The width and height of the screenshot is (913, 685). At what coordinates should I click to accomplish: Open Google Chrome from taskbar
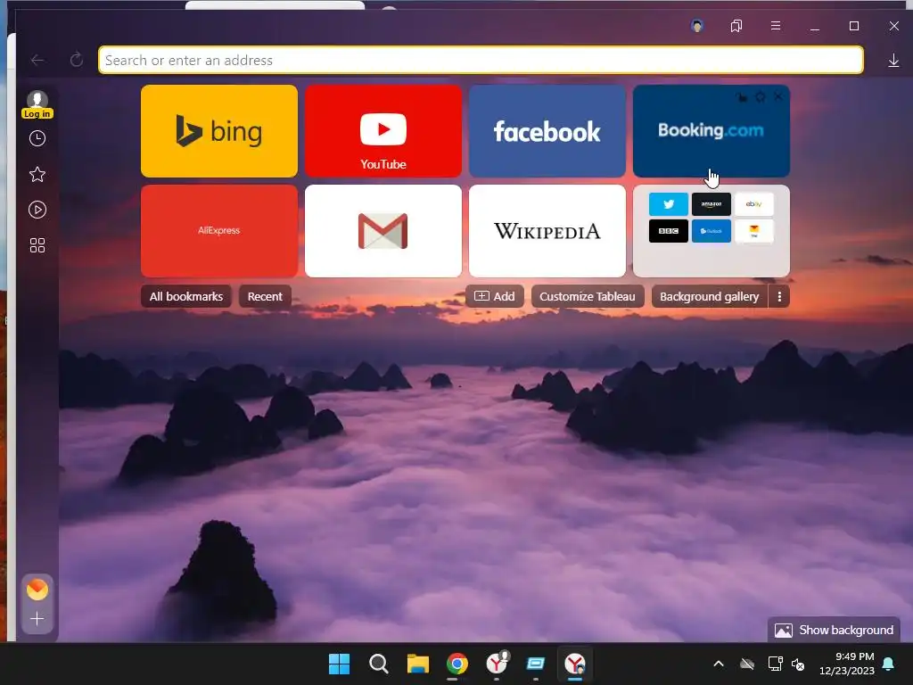457,664
